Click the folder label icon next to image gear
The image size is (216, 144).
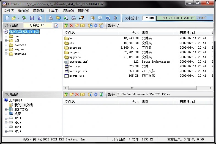(x=101, y=26)
